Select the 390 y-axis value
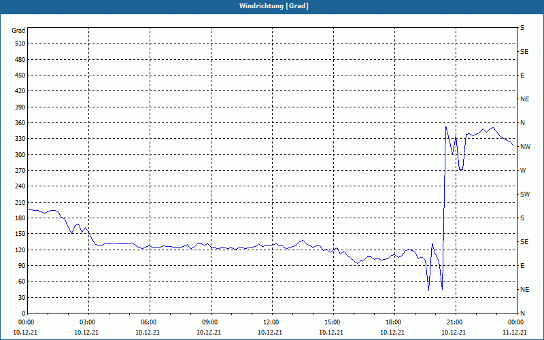Image resolution: width=544 pixels, height=340 pixels. point(20,107)
